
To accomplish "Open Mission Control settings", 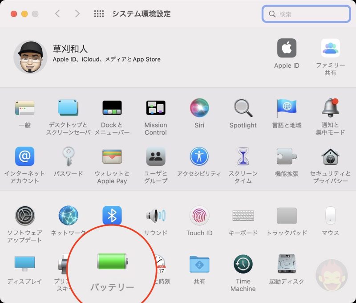I will [x=156, y=108].
